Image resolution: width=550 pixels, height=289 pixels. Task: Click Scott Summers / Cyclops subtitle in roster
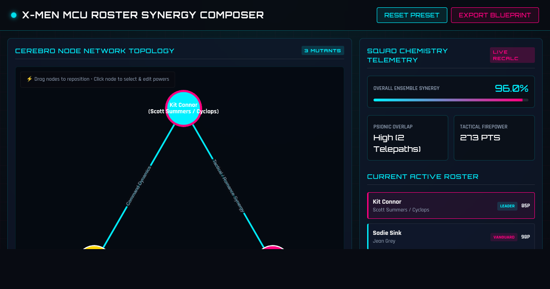click(x=401, y=210)
